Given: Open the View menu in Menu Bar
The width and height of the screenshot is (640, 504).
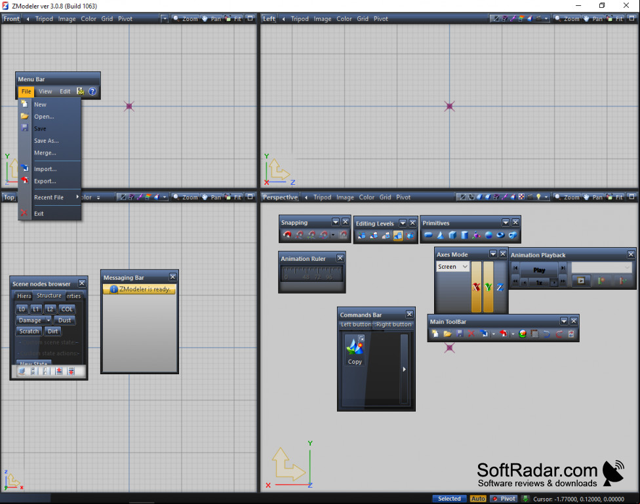Looking at the screenshot, I should [x=45, y=91].
